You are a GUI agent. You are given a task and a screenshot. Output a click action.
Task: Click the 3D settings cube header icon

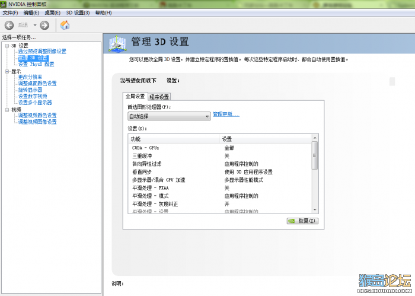pyautogui.click(x=117, y=44)
